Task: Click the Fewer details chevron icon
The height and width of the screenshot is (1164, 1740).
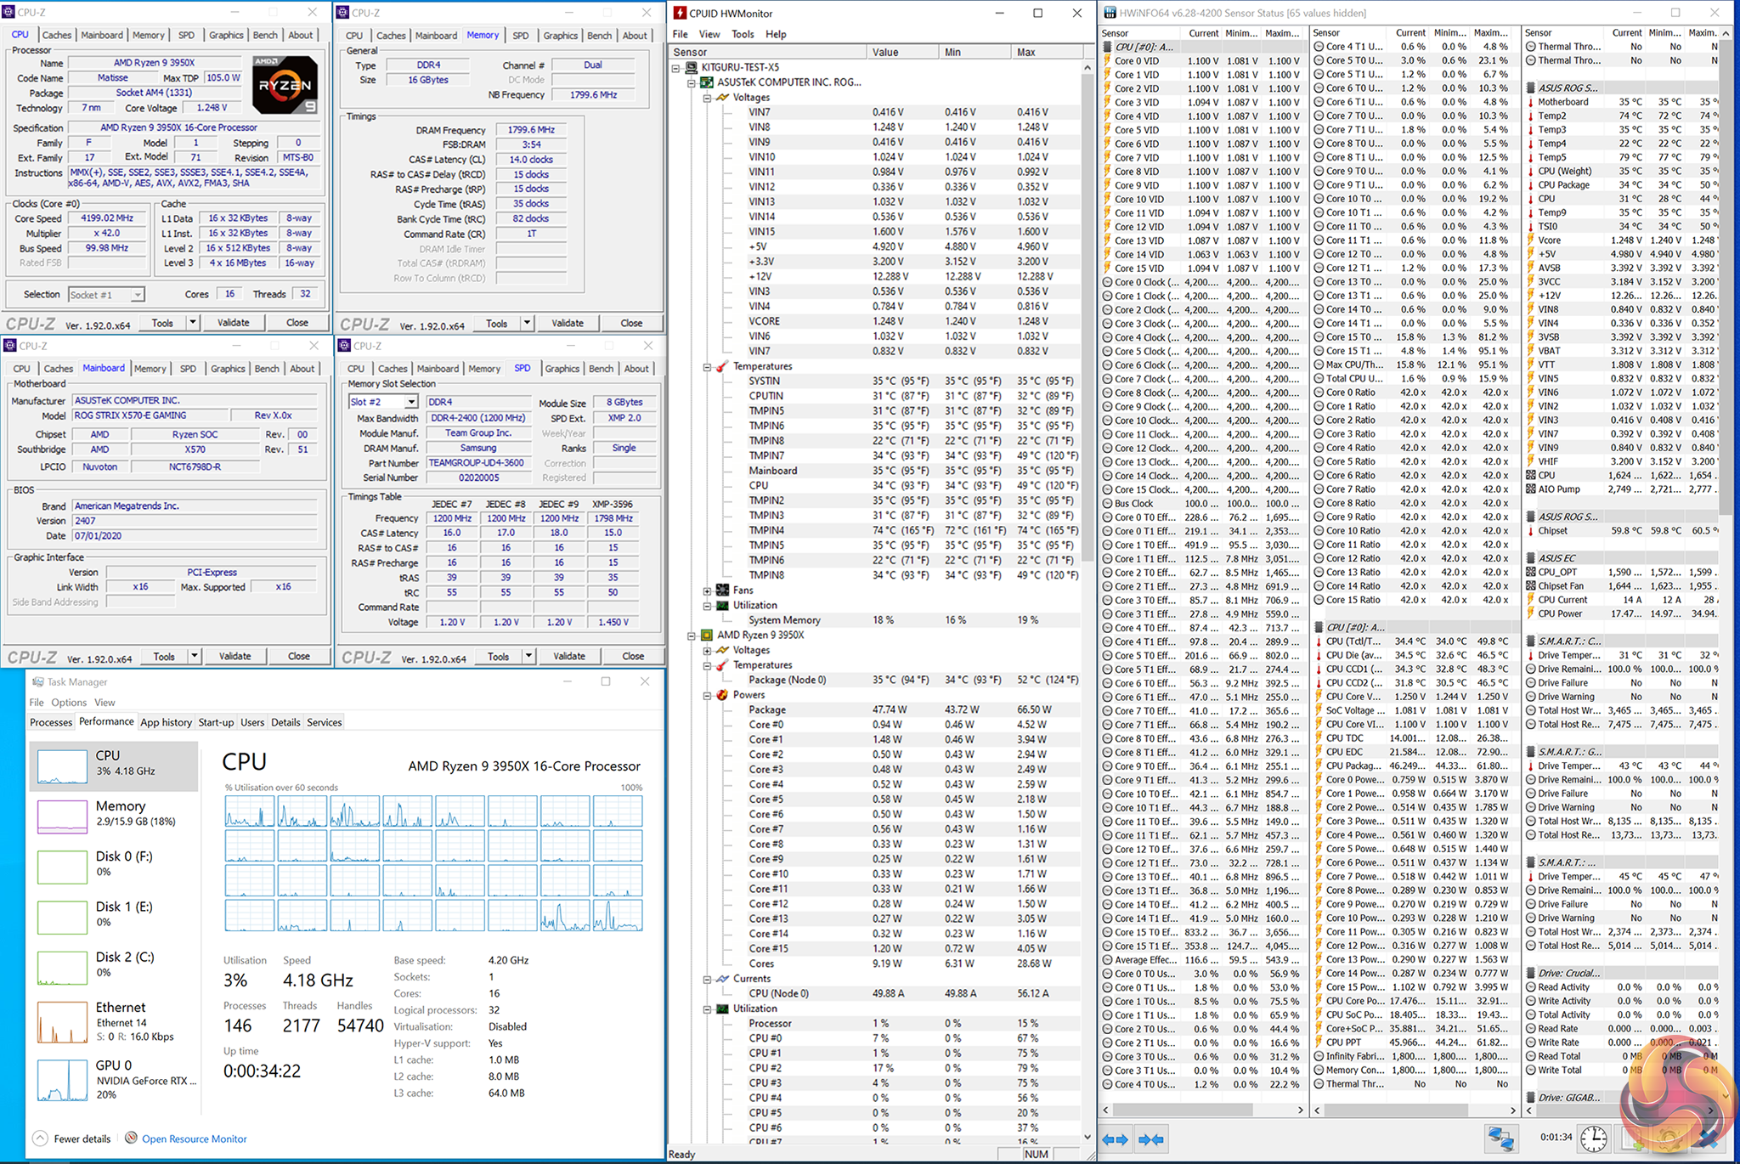Action: (40, 1139)
